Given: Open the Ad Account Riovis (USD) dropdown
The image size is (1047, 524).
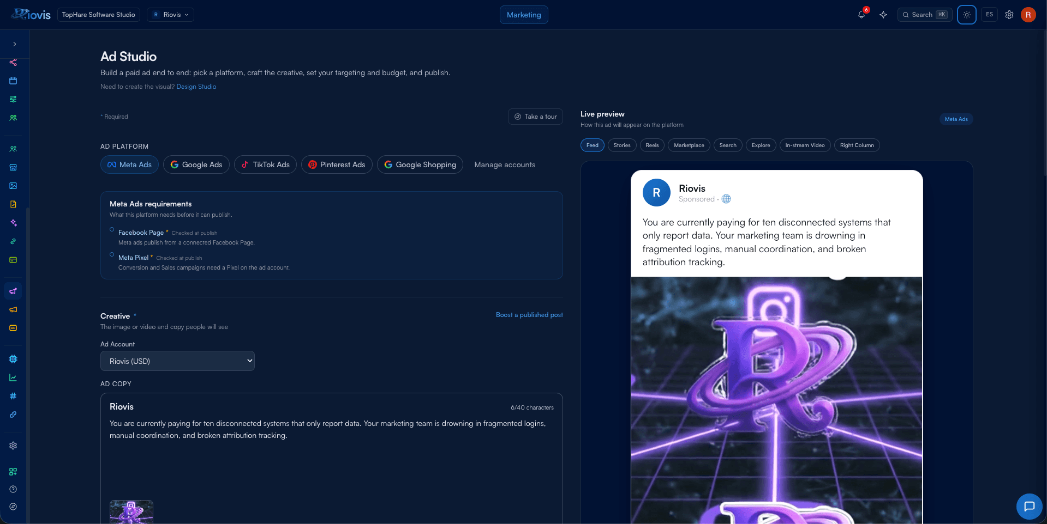Looking at the screenshot, I should pyautogui.click(x=177, y=361).
